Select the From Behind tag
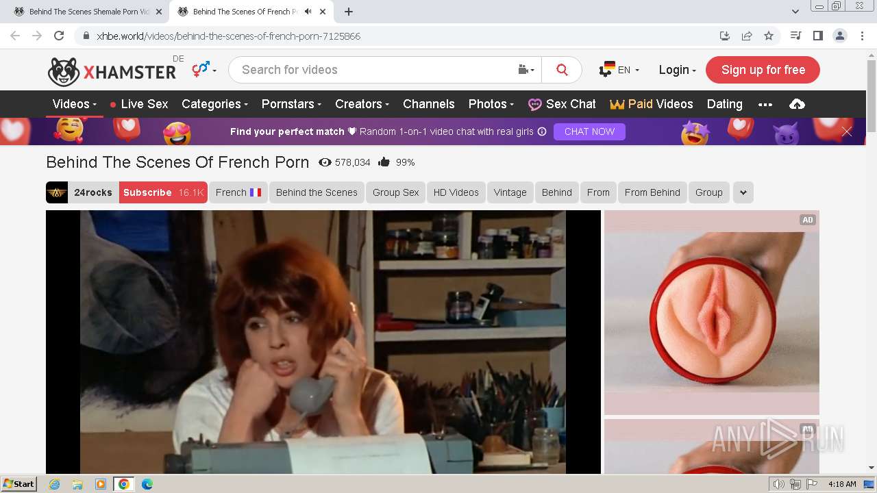The image size is (877, 493). [x=652, y=192]
